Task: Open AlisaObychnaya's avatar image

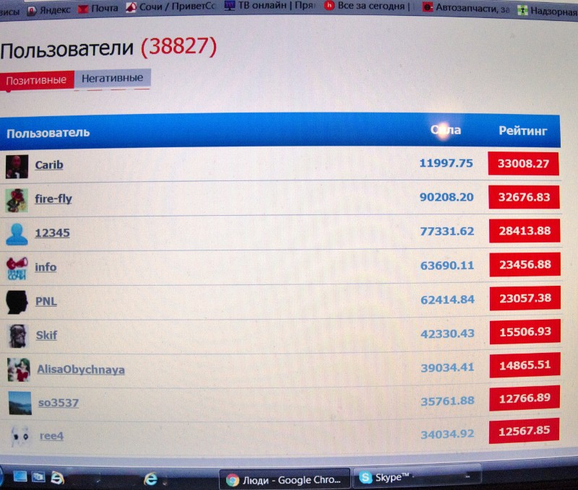Action: click(18, 369)
